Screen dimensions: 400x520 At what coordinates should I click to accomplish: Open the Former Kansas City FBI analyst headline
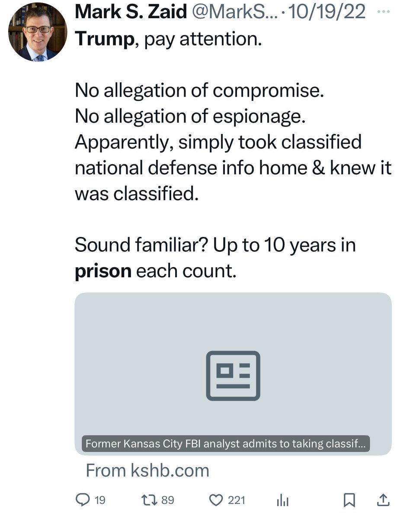pyautogui.click(x=225, y=444)
